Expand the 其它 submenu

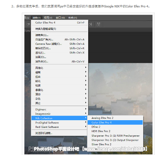(x=60, y=103)
